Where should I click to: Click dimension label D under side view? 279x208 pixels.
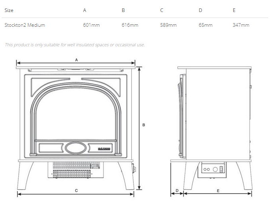pyautogui.click(x=177, y=190)
